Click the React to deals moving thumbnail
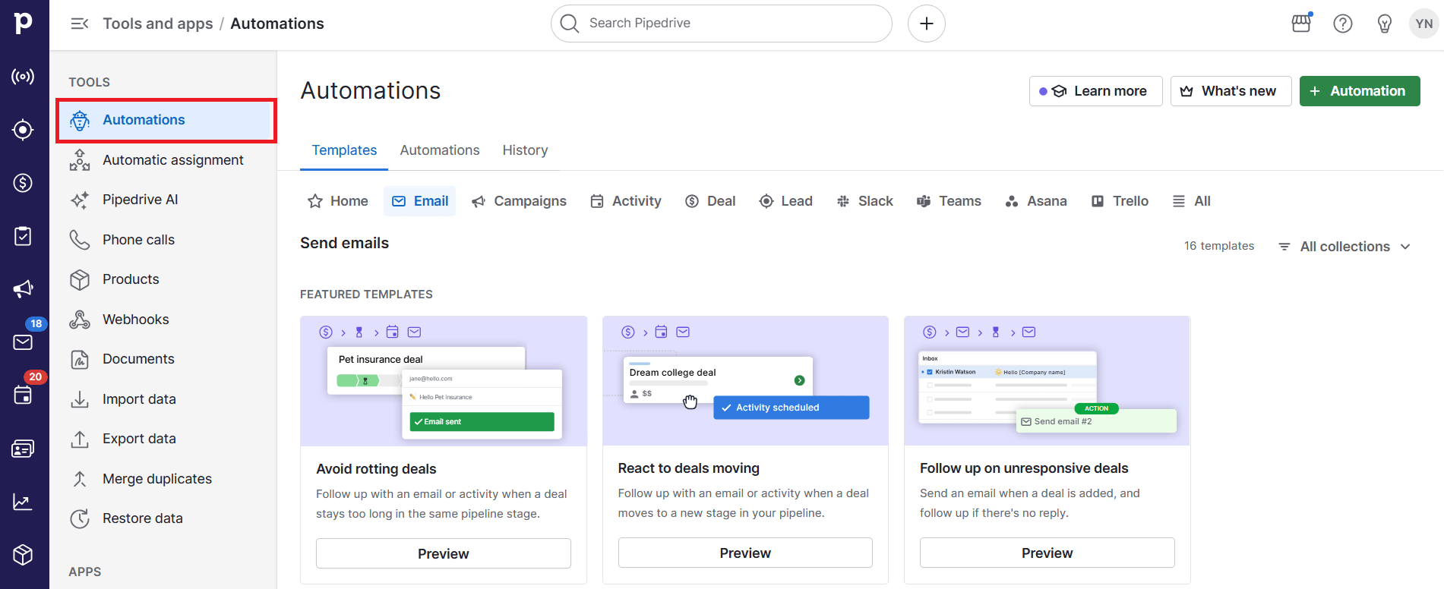This screenshot has width=1444, height=589. point(745,381)
